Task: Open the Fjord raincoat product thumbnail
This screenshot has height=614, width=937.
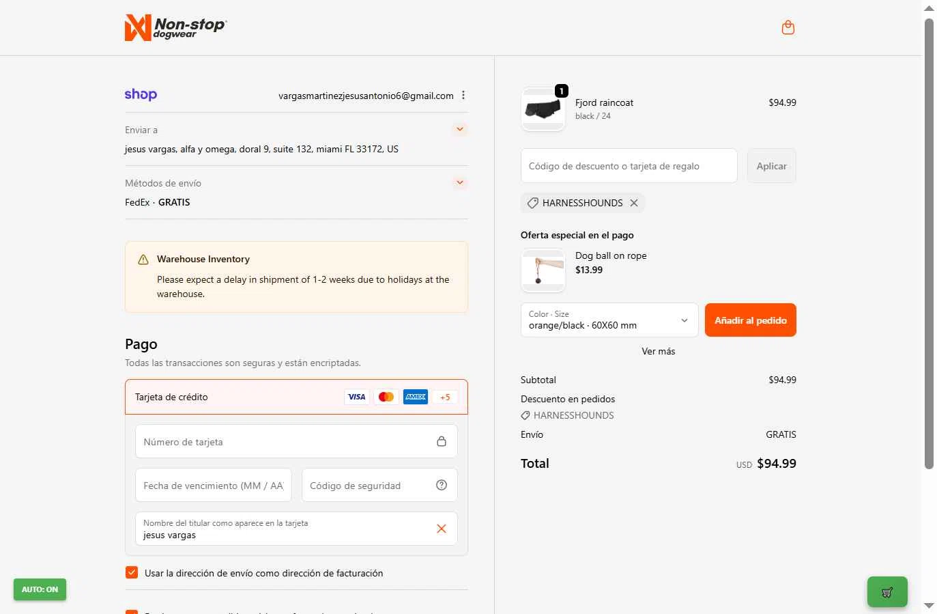Action: 543,109
